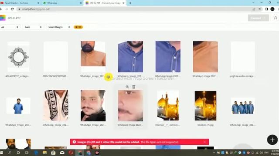Open Microsoft Store from the taskbar
The height and width of the screenshot is (156, 279).
coord(53,153)
